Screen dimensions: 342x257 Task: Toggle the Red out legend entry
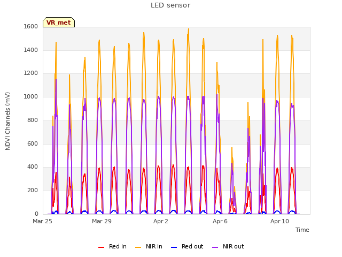[x=187, y=246]
